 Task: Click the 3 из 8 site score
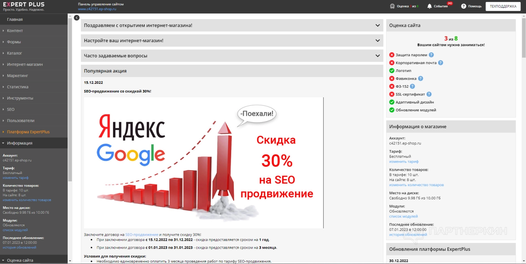click(451, 38)
